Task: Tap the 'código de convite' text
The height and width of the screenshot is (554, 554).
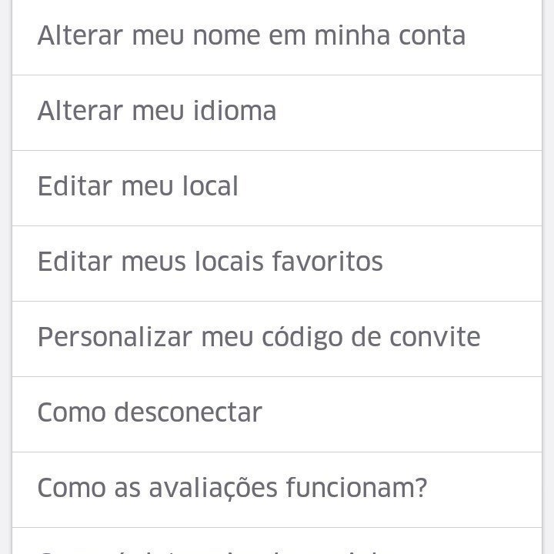Action: (x=371, y=338)
